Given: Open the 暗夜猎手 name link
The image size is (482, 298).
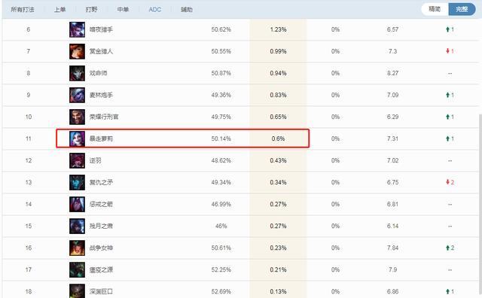Looking at the screenshot, I should click(x=101, y=29).
